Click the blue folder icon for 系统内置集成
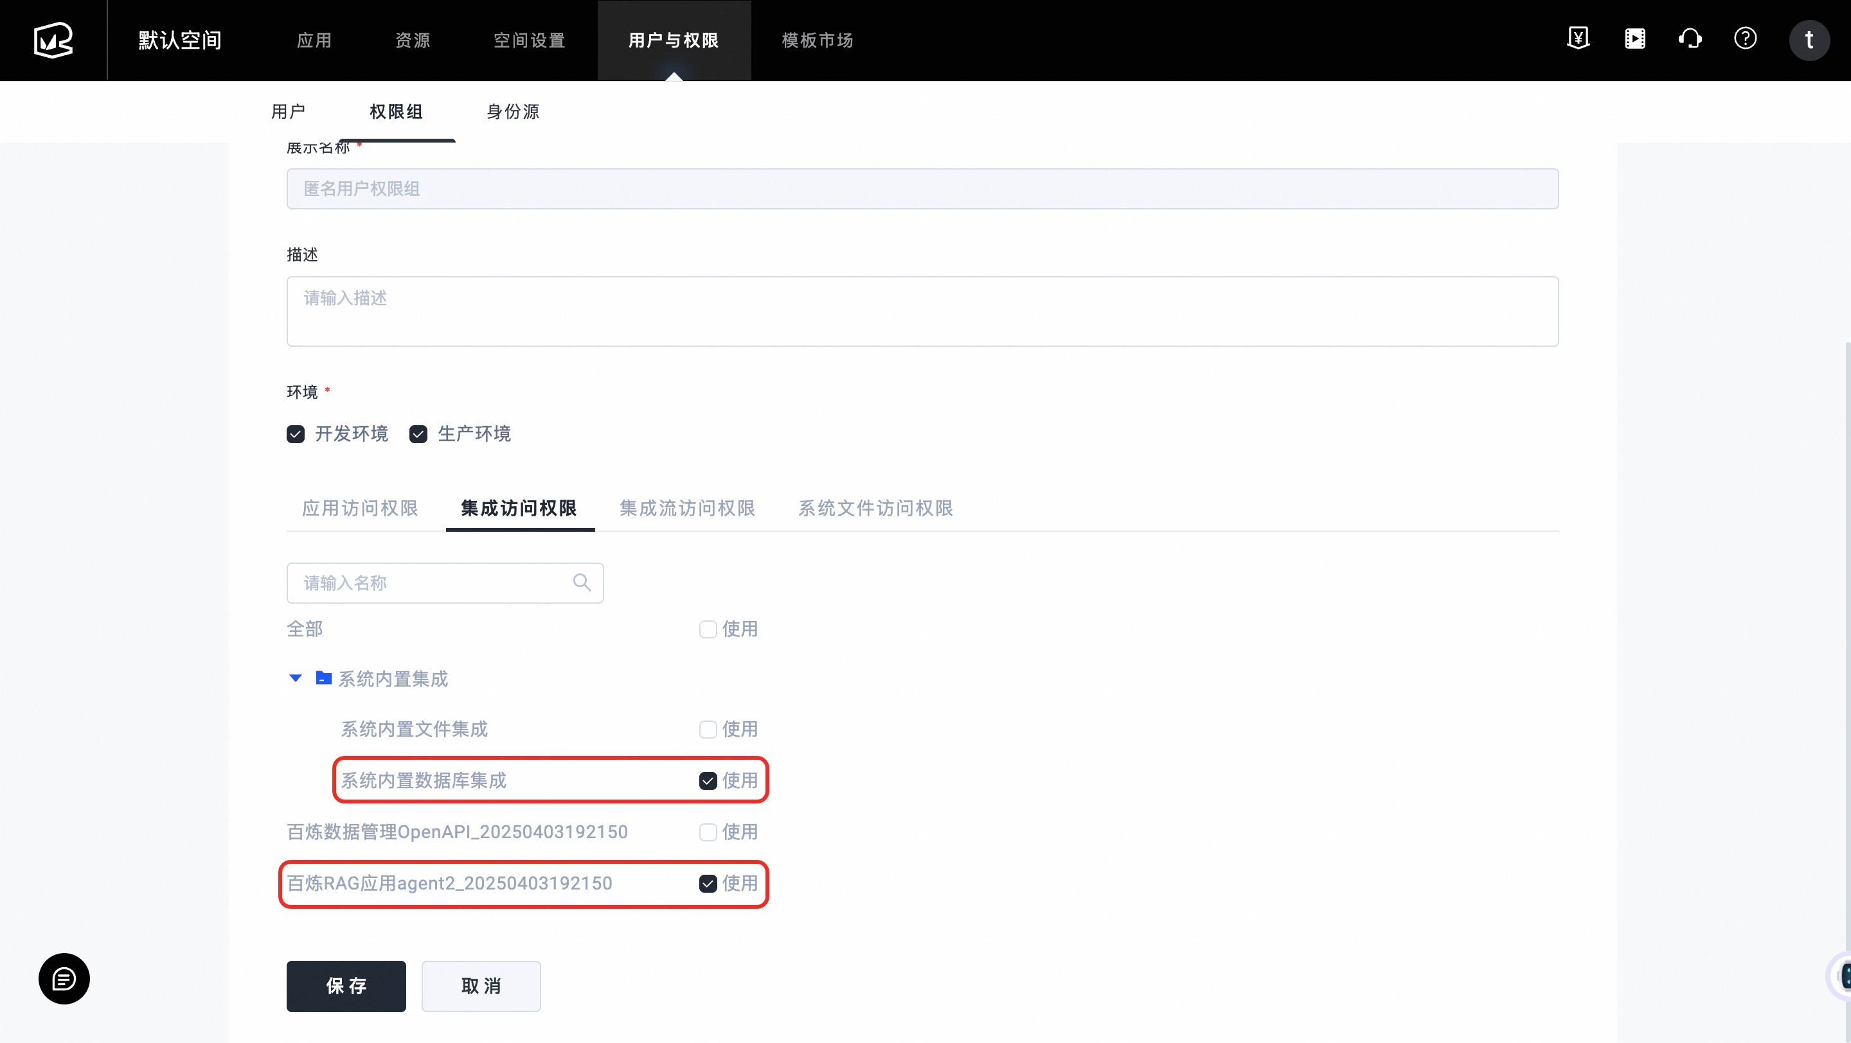This screenshot has width=1851, height=1043. click(323, 678)
